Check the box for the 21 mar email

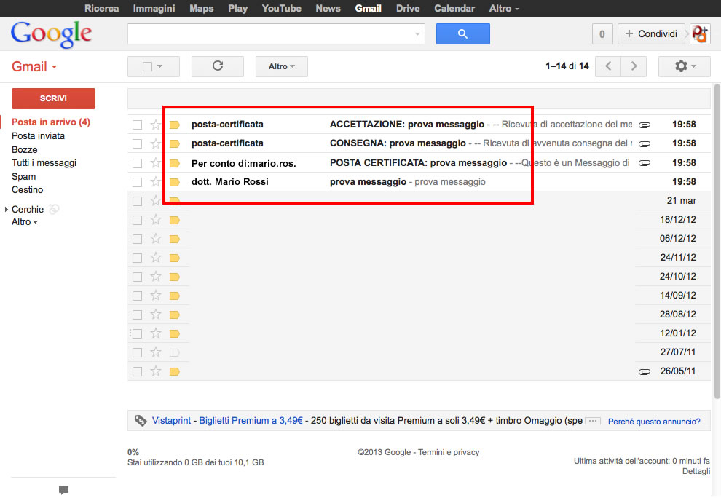point(137,201)
